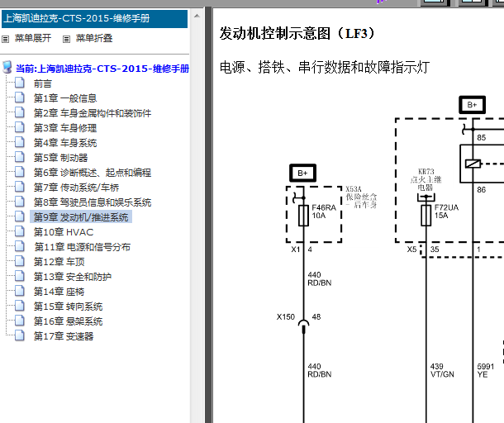Click the 5991 YE wire label

click(485, 370)
